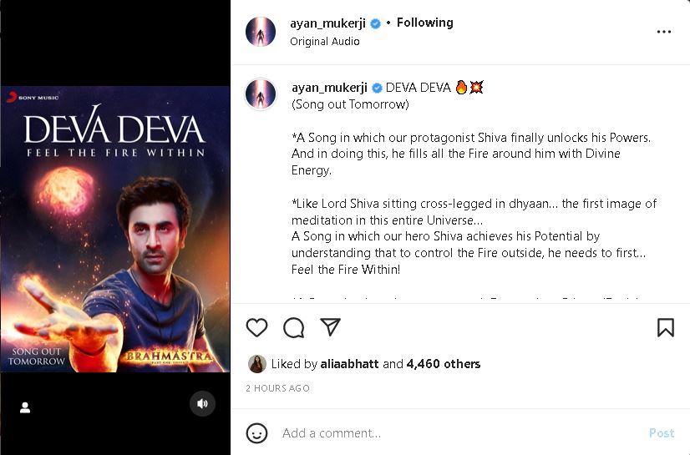Click header profile picture of ayan_mukerji
The height and width of the screenshot is (455, 690).
click(x=261, y=32)
